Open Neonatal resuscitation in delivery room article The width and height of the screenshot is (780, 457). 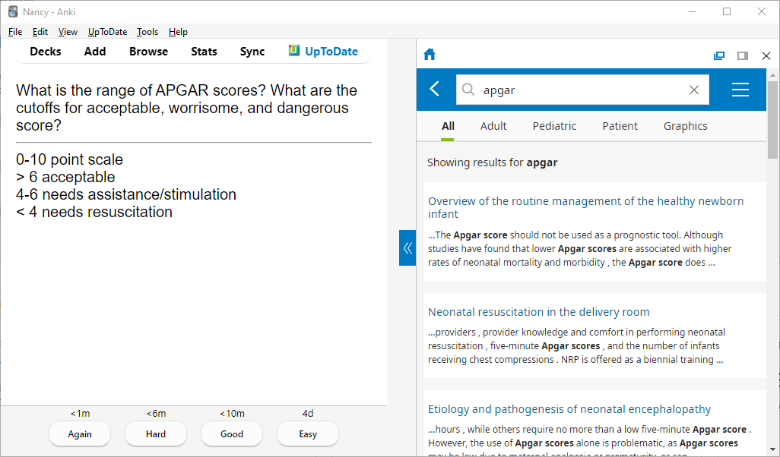pyautogui.click(x=538, y=312)
